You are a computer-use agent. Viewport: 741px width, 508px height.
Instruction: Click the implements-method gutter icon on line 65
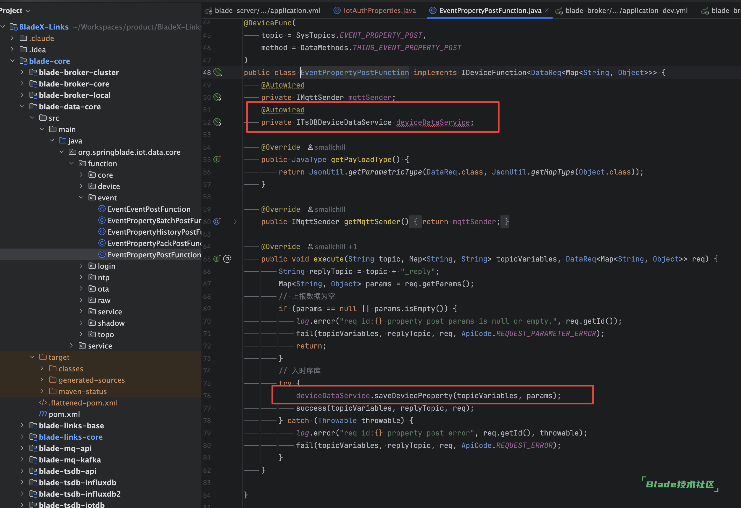coord(217,259)
